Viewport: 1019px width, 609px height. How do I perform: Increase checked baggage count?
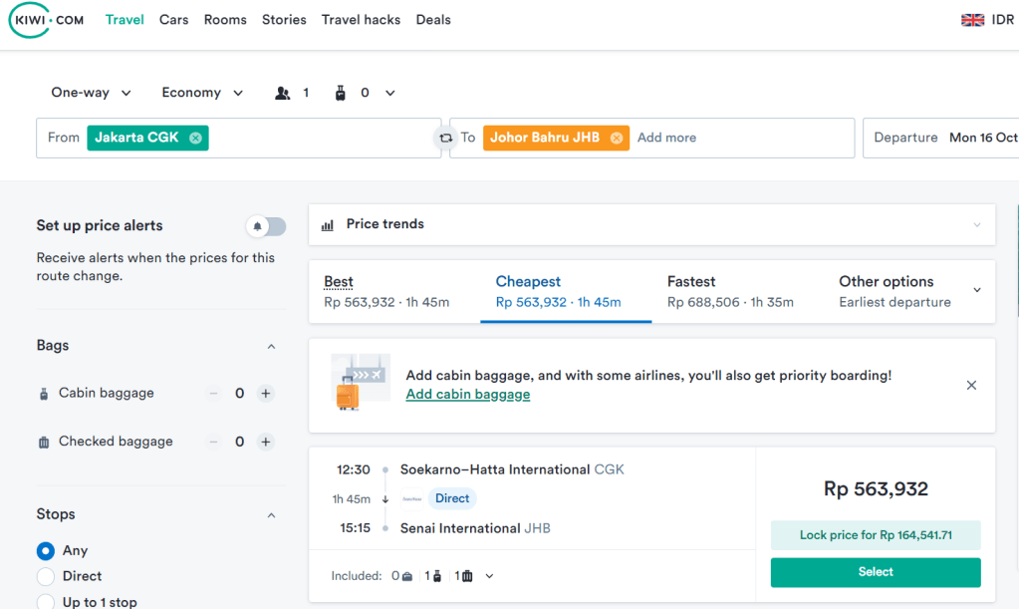[x=266, y=442]
